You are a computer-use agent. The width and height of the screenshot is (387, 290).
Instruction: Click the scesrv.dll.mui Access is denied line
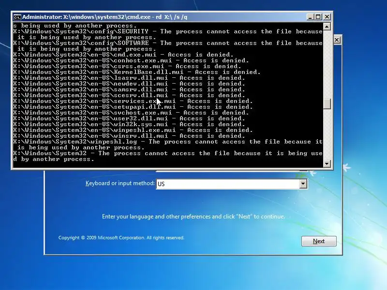(129, 95)
